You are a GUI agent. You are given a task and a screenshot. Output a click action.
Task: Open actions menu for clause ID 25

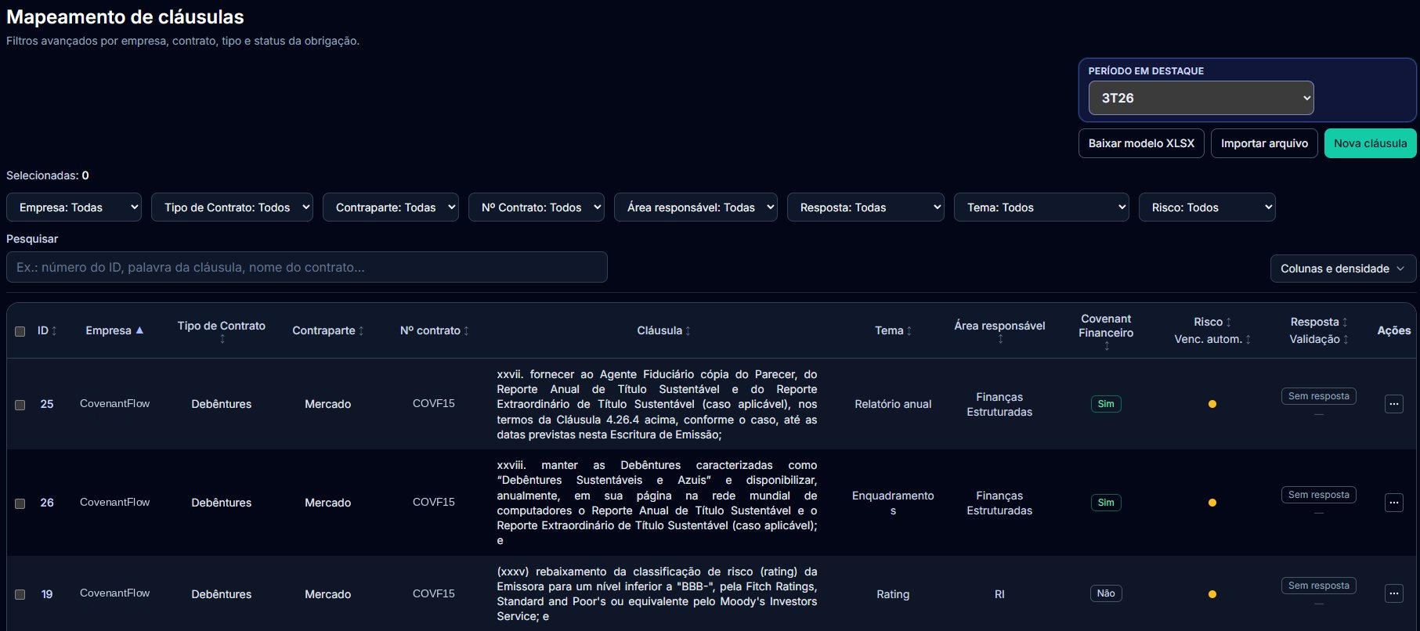(x=1393, y=404)
